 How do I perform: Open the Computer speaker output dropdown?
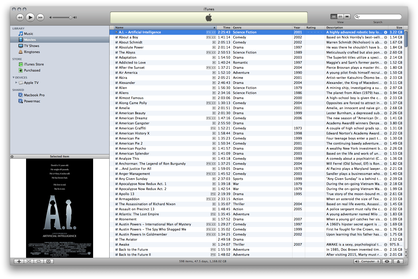[x=367, y=261]
